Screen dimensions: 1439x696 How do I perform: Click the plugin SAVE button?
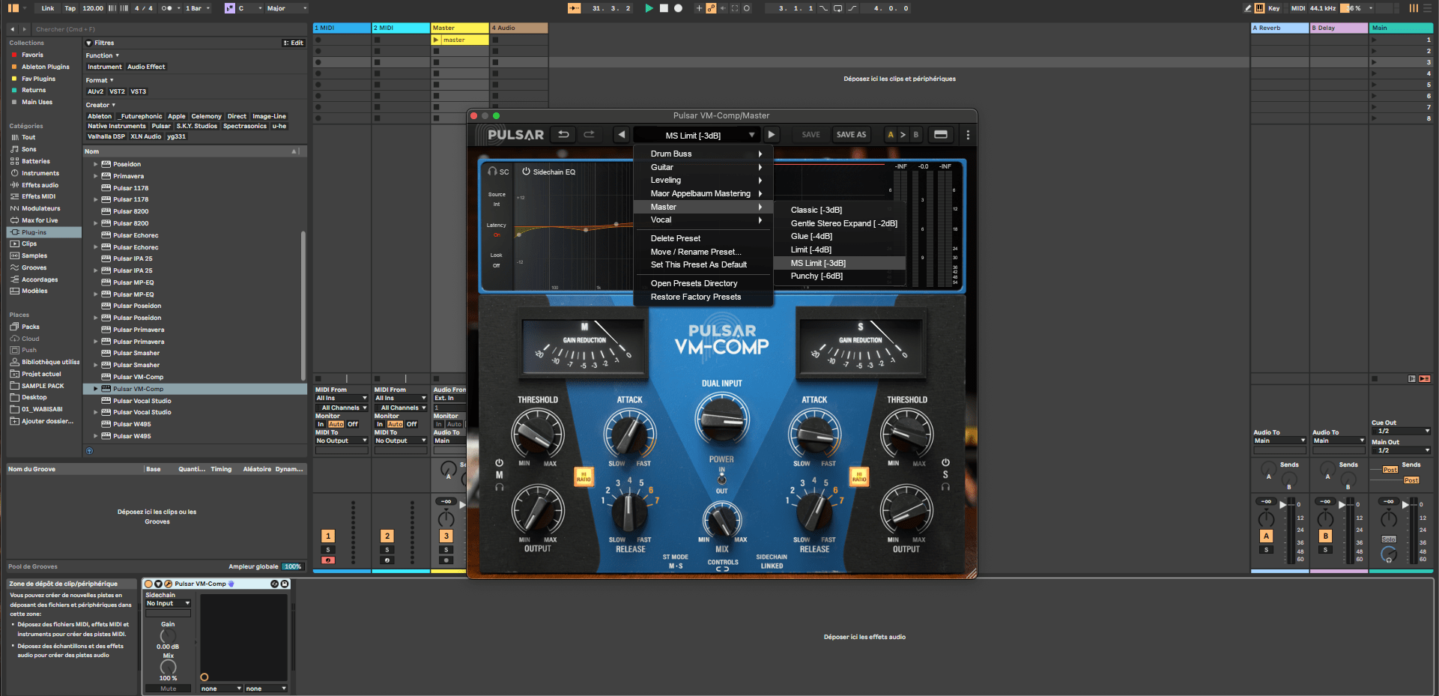tap(811, 135)
